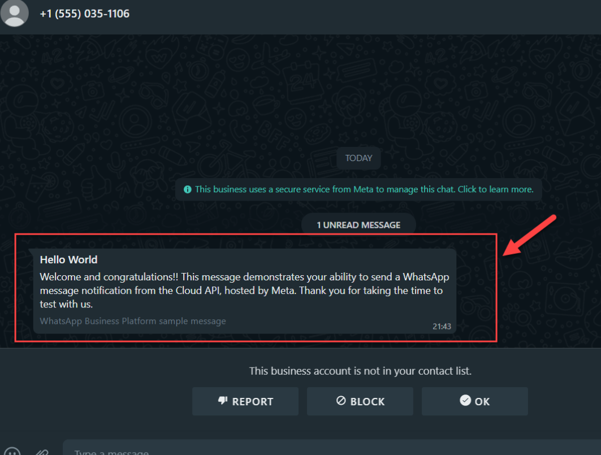Viewport: 601px width, 455px height.
Task: Click the 21:43 message timestamp
Action: [x=442, y=327]
